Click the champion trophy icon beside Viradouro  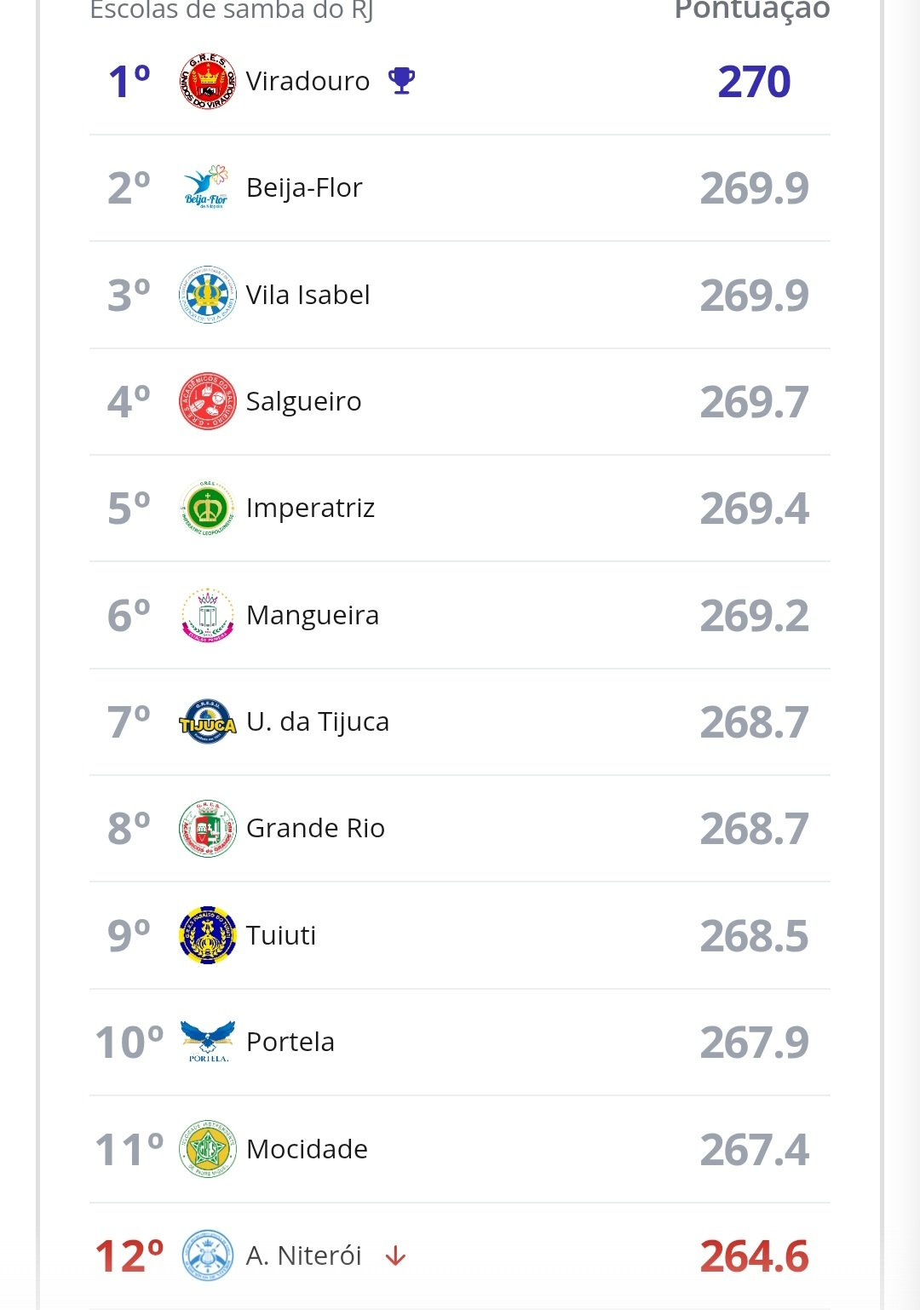[x=401, y=81]
